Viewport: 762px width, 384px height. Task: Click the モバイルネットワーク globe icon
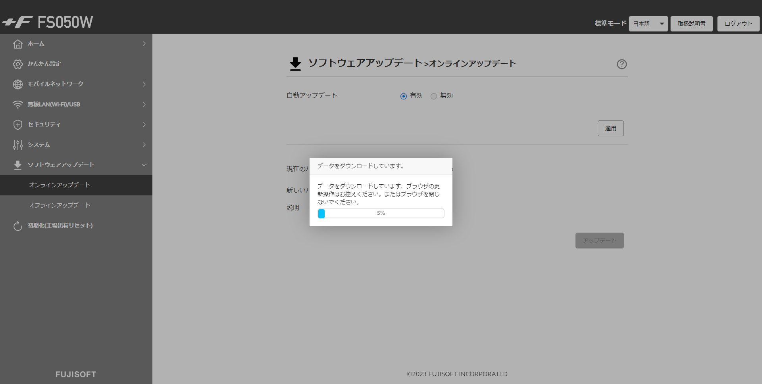pyautogui.click(x=18, y=84)
